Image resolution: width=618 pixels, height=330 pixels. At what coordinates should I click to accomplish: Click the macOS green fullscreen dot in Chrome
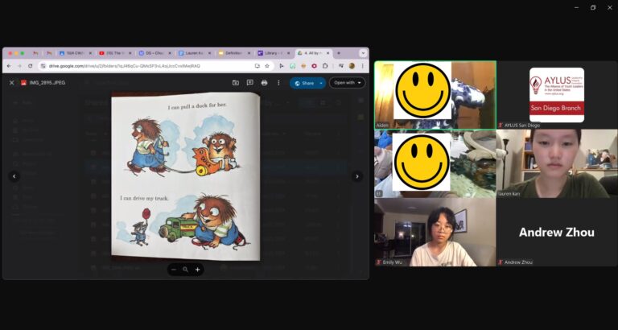coord(23,53)
